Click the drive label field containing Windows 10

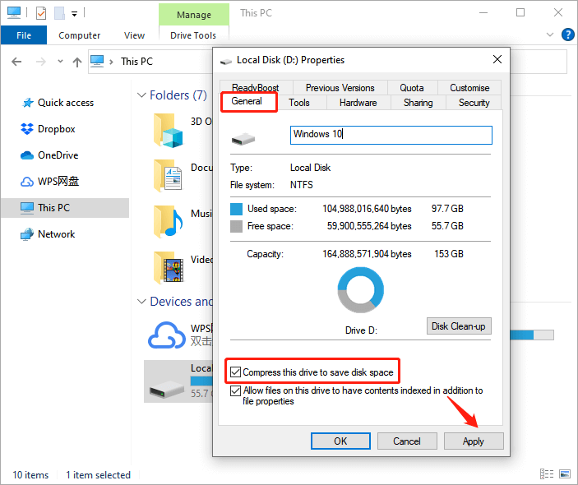coord(391,135)
